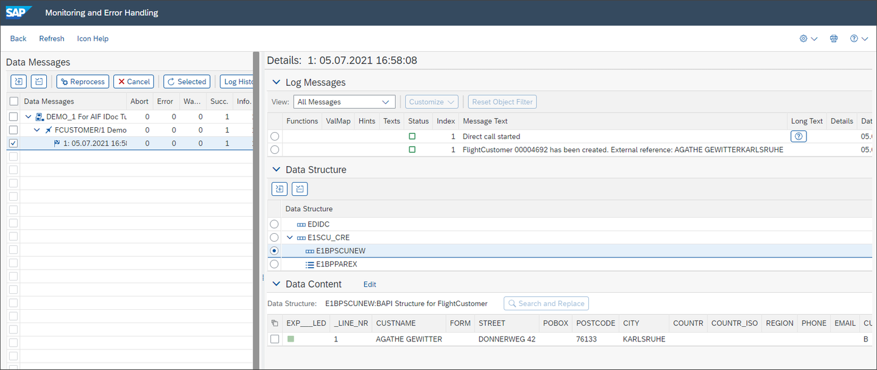This screenshot has width=877, height=370.
Task: Click the Functions column header
Action: [x=302, y=121]
